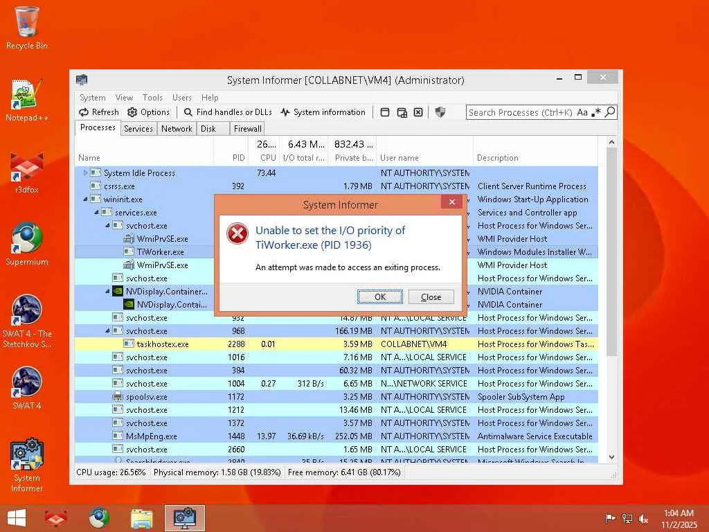Click the NVIDIA icon of NVDisplay.Contai... child row
709x532 pixels.
click(x=129, y=305)
